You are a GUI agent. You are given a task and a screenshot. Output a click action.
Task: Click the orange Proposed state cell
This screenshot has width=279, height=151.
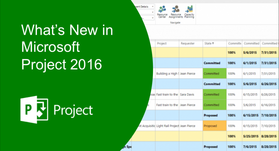215,126
